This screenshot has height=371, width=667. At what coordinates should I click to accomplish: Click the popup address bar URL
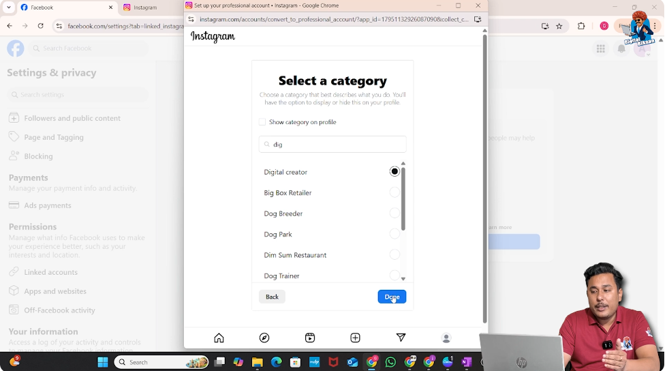pyautogui.click(x=334, y=19)
